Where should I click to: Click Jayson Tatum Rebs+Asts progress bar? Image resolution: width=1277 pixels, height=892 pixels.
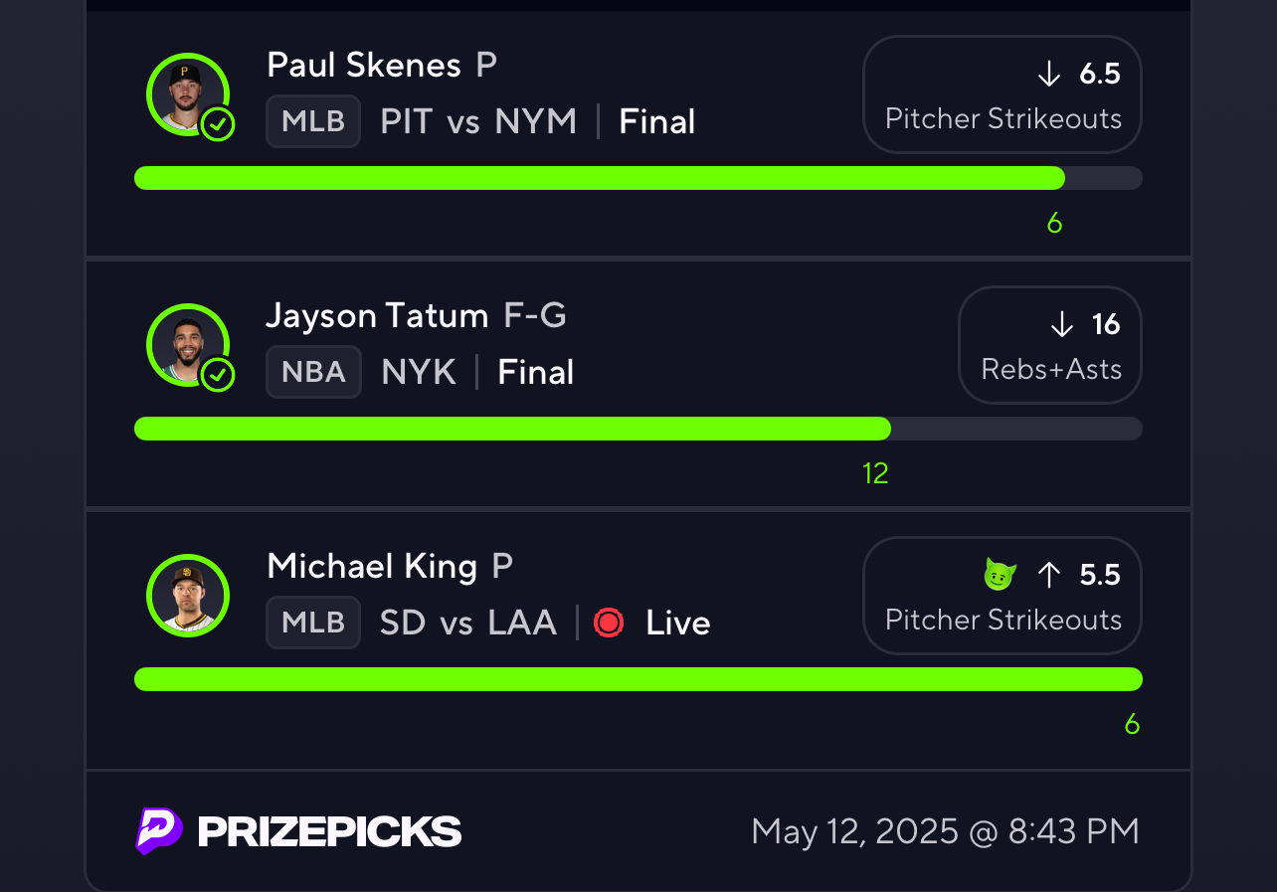point(638,429)
